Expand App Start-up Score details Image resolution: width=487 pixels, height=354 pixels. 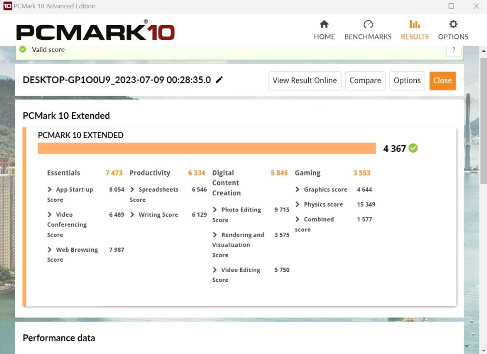pos(49,189)
